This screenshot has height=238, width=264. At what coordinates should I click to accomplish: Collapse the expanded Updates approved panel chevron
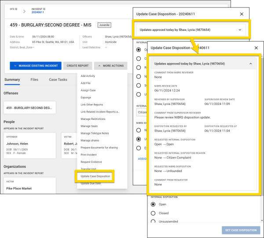click(251, 64)
